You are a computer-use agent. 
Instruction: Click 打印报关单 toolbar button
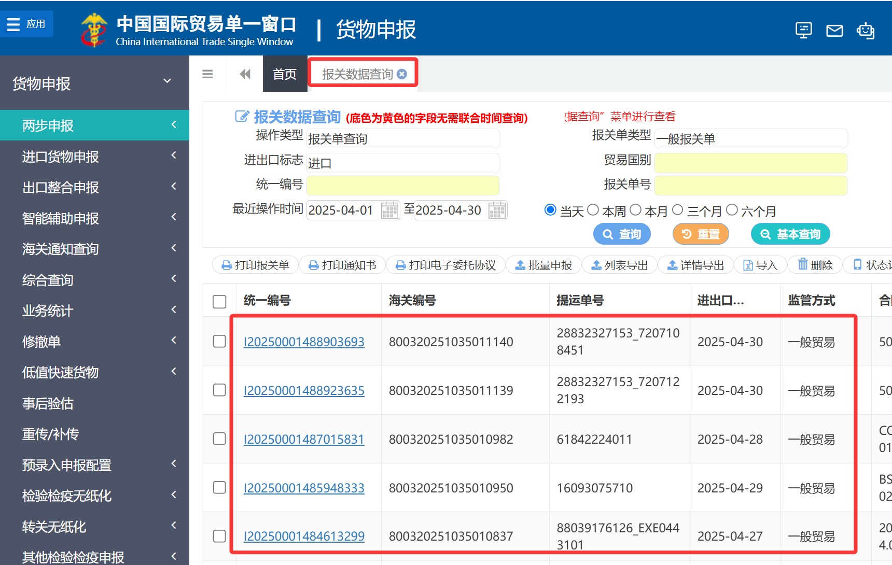[x=255, y=265]
